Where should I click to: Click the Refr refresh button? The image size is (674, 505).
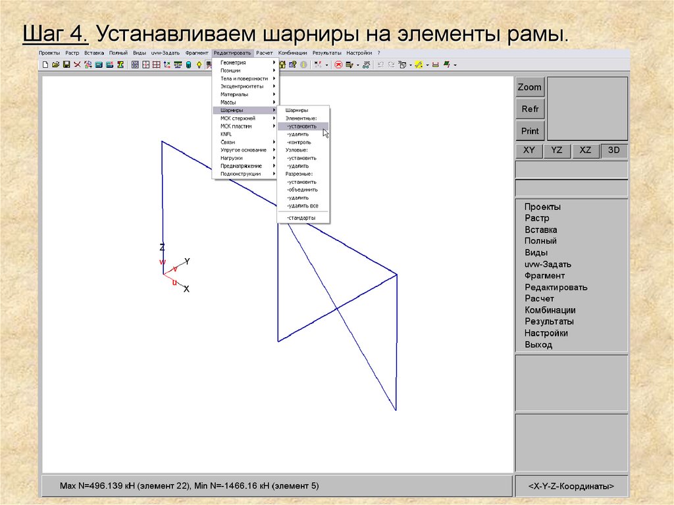click(x=530, y=109)
